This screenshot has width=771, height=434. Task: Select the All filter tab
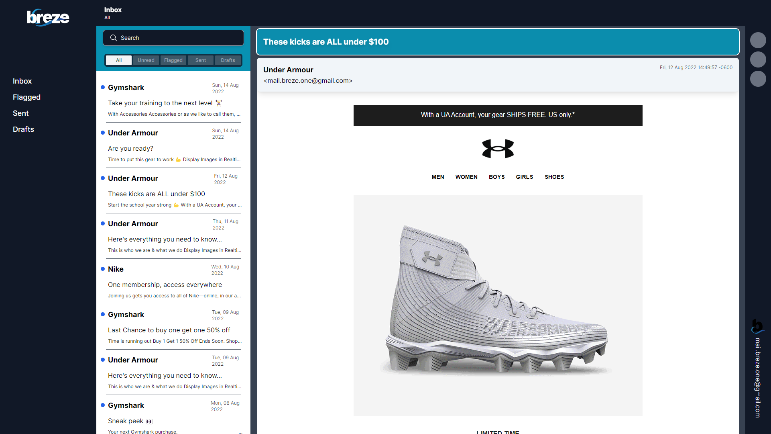[x=119, y=60]
